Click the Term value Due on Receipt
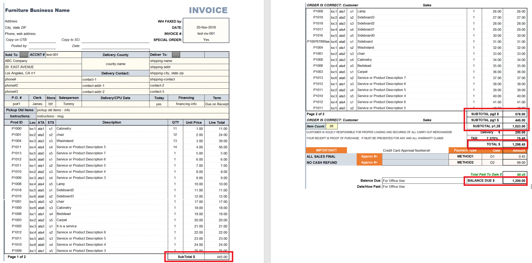This screenshot has width=532, height=263. coord(217,104)
